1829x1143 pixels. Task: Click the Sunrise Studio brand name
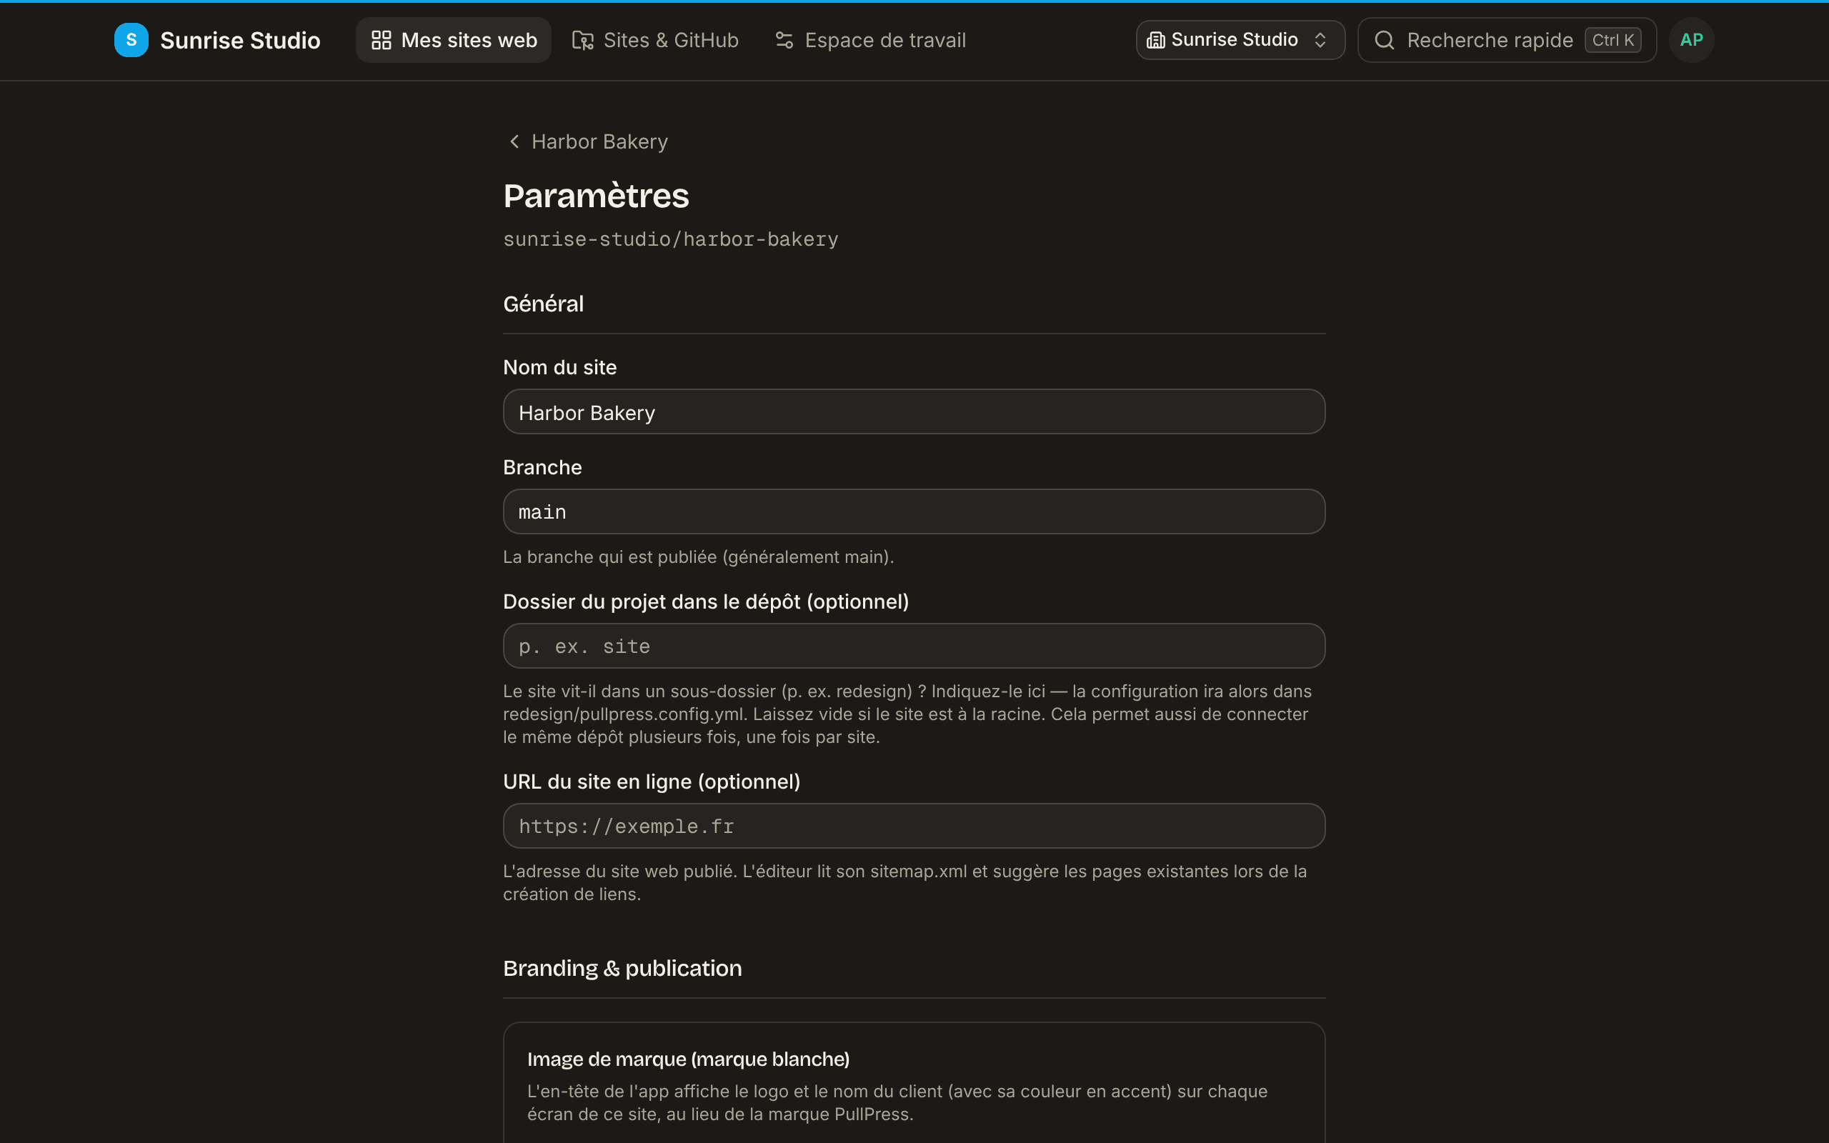pos(240,40)
